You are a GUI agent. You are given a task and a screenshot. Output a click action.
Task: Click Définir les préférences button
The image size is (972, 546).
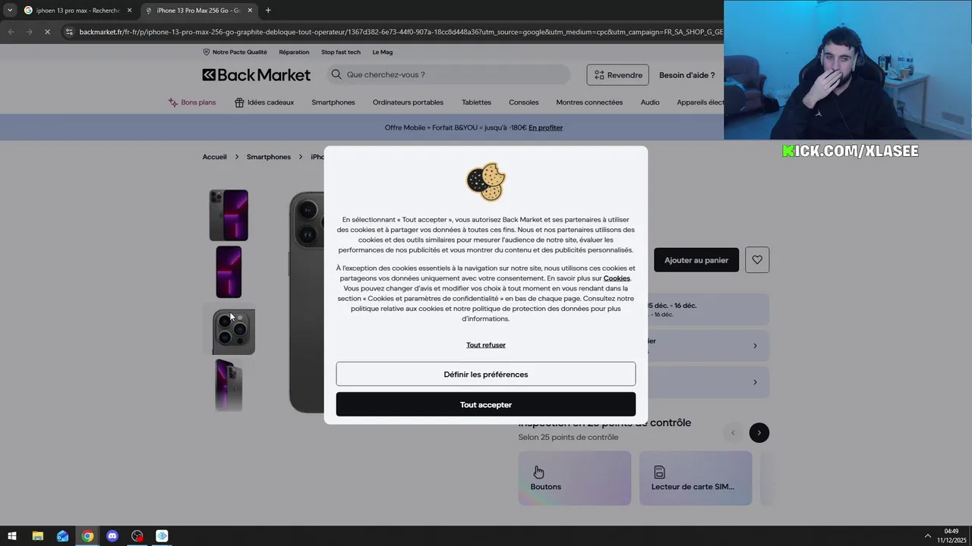pyautogui.click(x=486, y=374)
